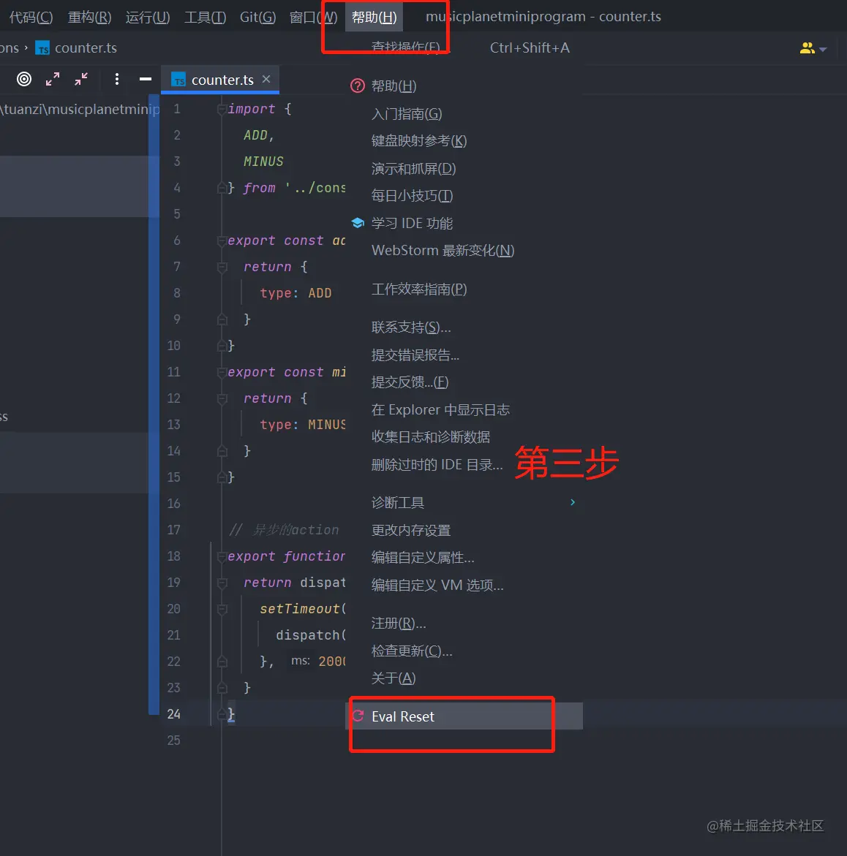Click the Code With Me users icon
847x856 pixels.
point(807,48)
